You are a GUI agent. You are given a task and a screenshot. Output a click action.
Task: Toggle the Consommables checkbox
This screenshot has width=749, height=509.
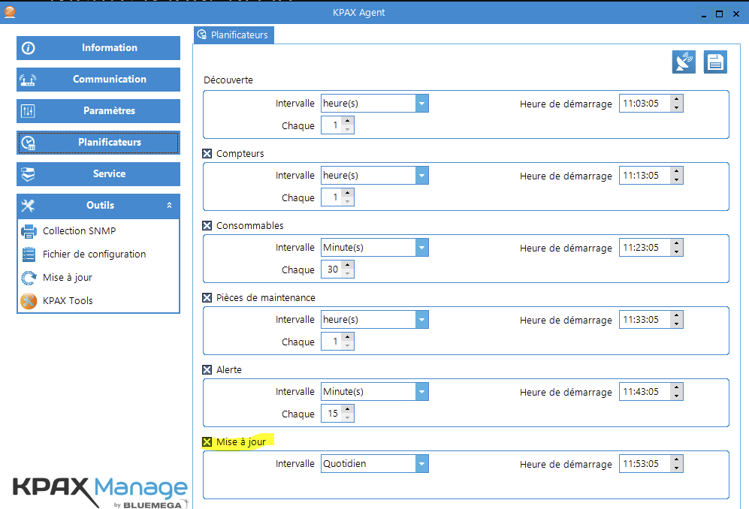point(207,226)
